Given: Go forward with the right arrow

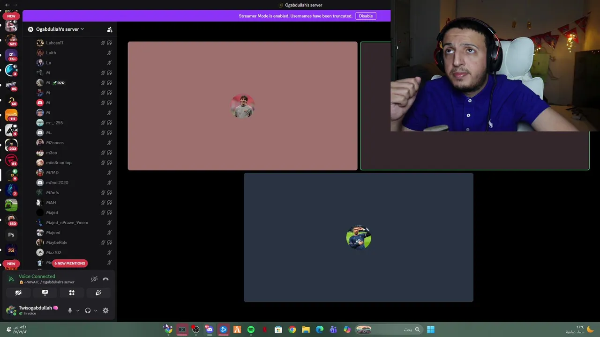Looking at the screenshot, I should [x=15, y=5].
